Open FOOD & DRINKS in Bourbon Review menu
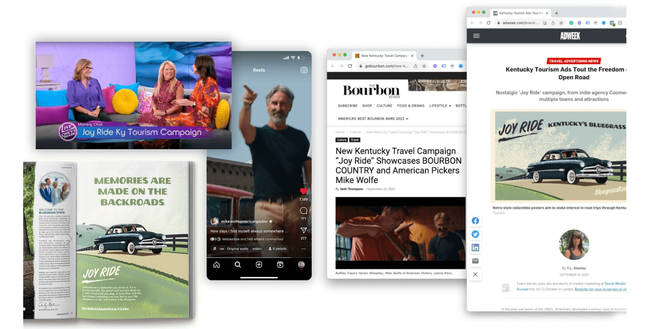Viewport: 655px width, 329px height. 411,105
